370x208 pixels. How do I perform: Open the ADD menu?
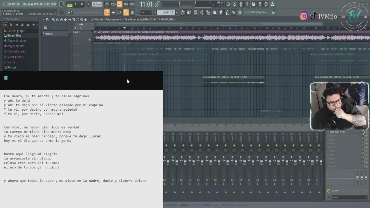pyautogui.click(x=14, y=4)
